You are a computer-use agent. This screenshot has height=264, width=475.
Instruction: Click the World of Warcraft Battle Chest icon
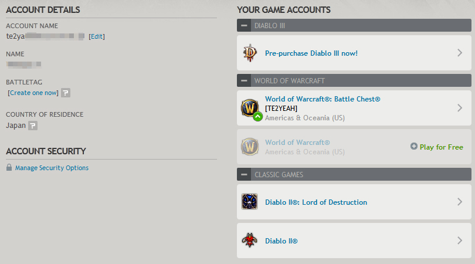pos(250,108)
